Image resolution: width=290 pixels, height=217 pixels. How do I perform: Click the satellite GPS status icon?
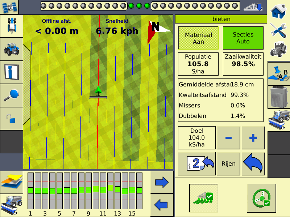(x=9, y=7)
